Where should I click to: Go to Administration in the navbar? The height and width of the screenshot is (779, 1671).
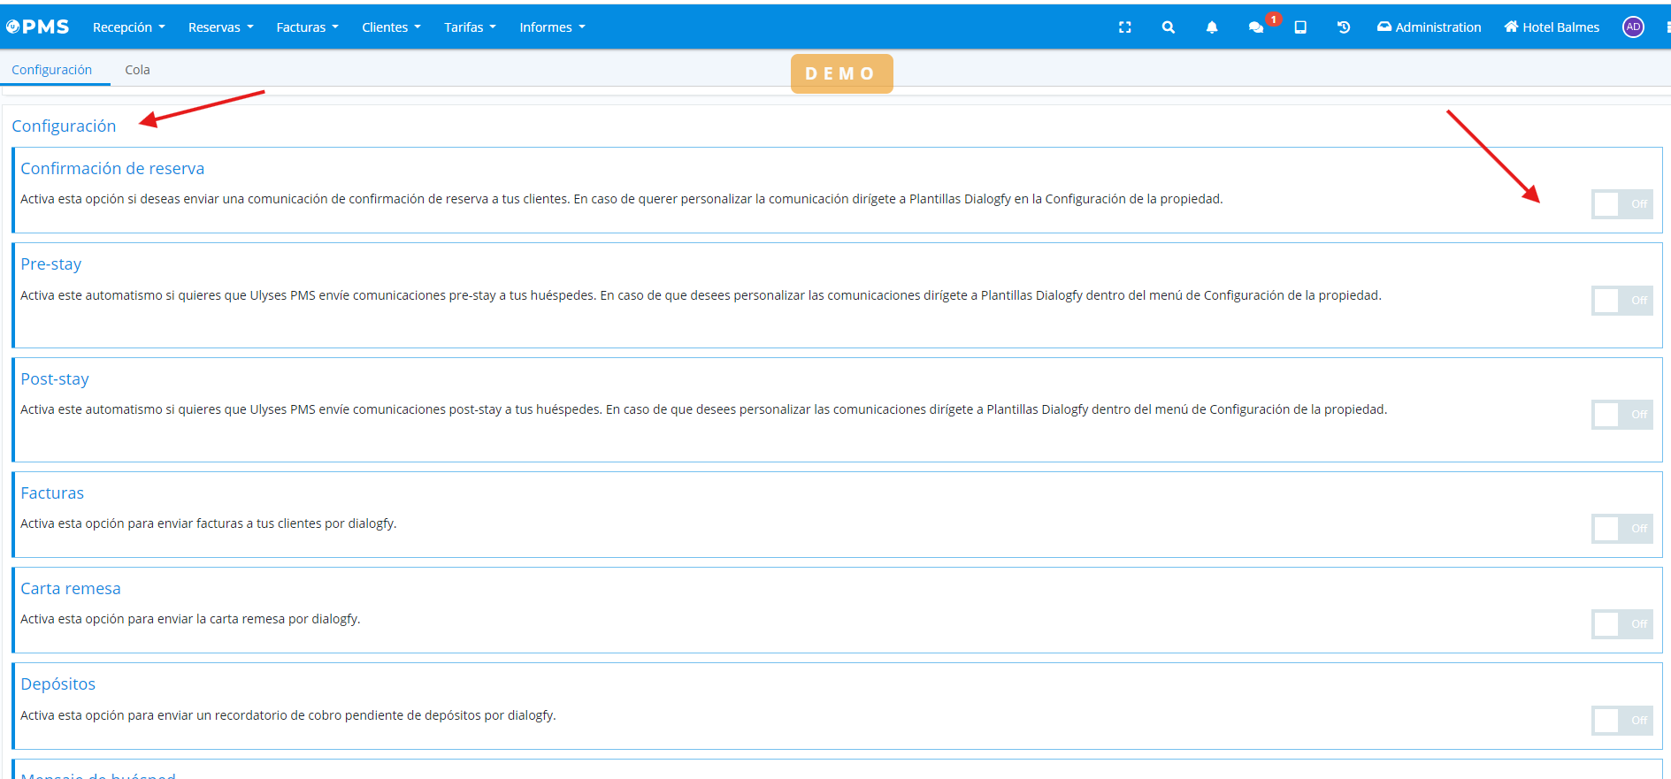[1429, 27]
